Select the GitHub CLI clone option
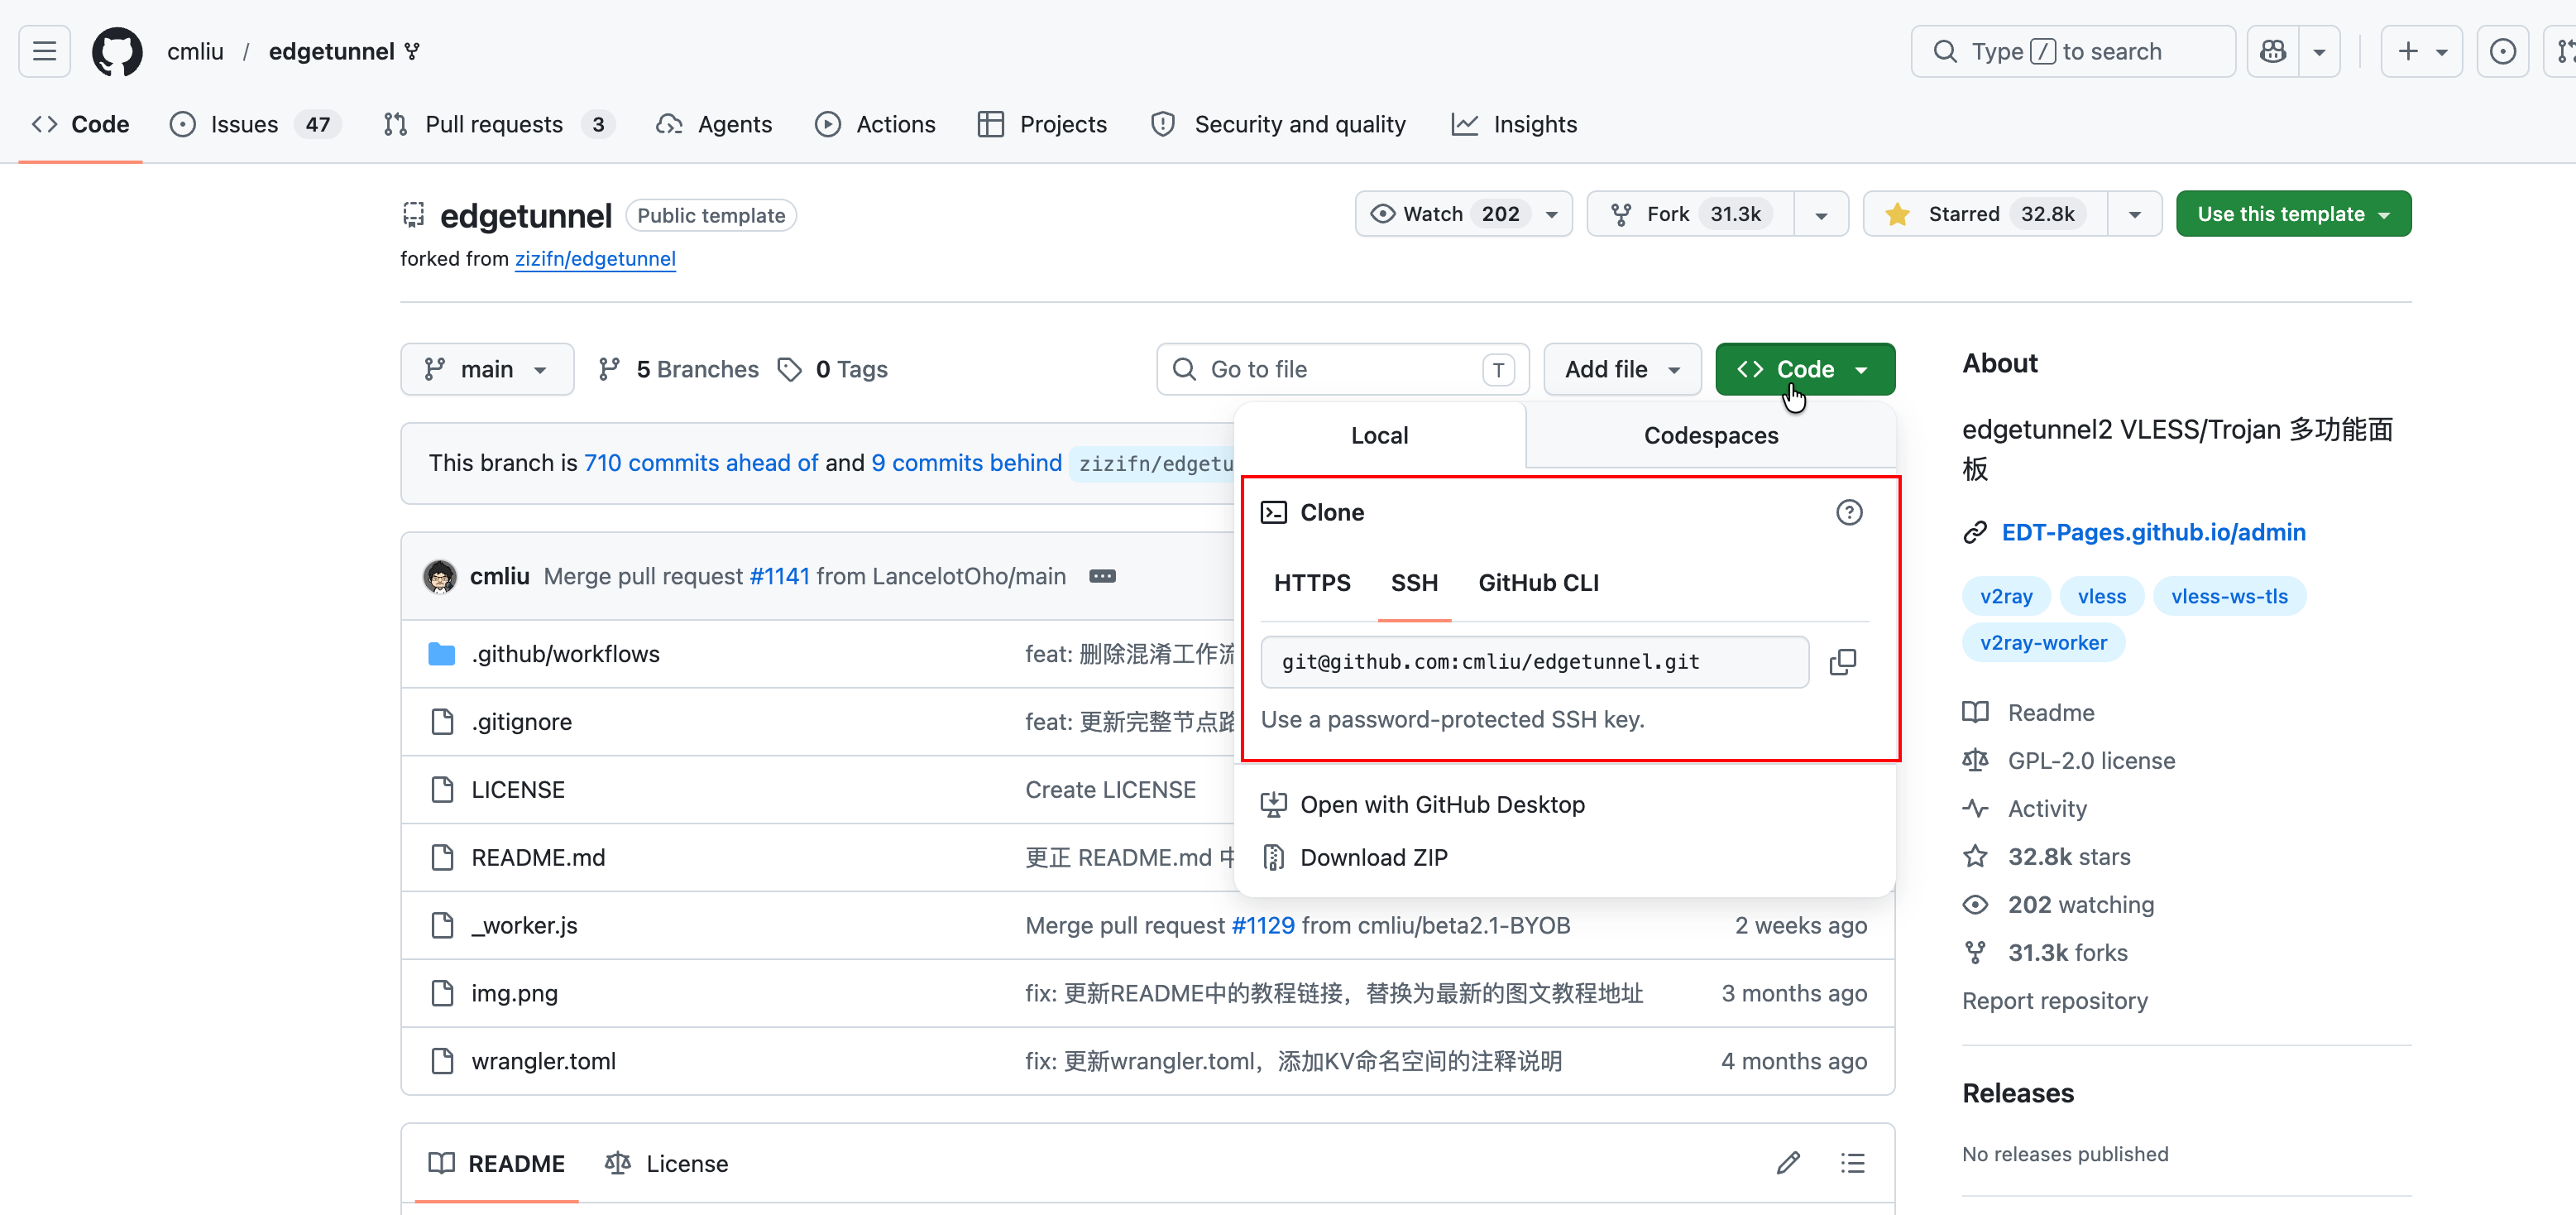The width and height of the screenshot is (2576, 1215). [x=1538, y=583]
